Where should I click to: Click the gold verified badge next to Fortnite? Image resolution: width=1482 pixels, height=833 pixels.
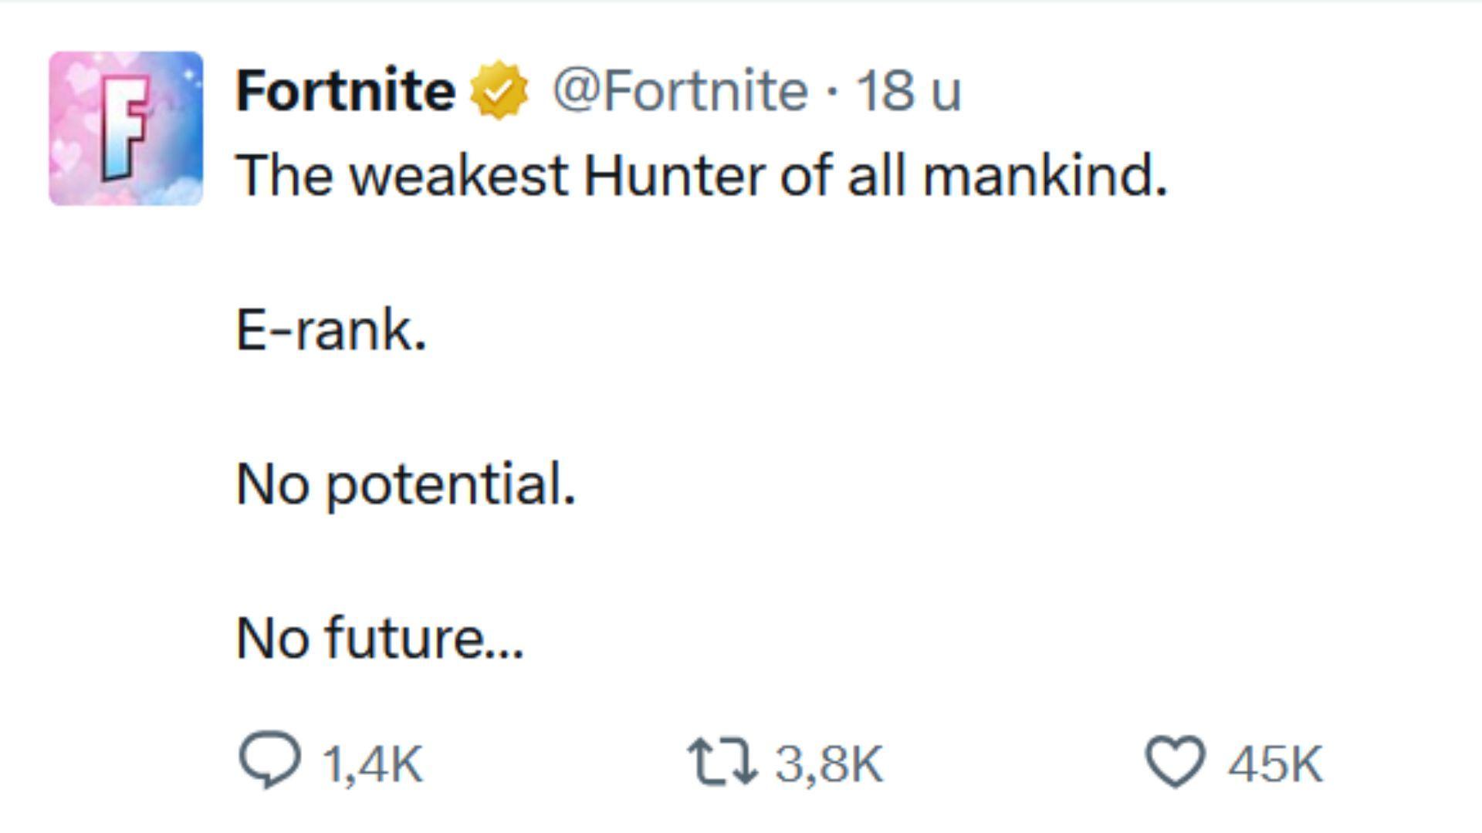click(498, 89)
